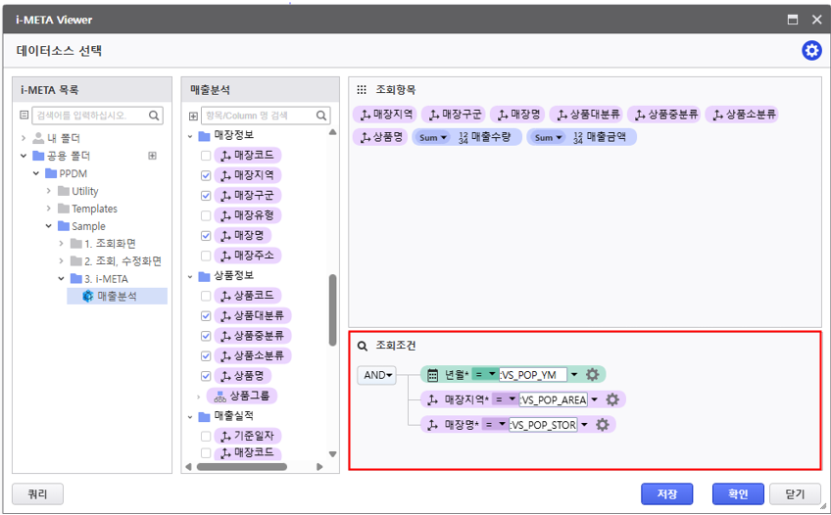Enable the 매장코드 checkbox under 매장정보

205,156
